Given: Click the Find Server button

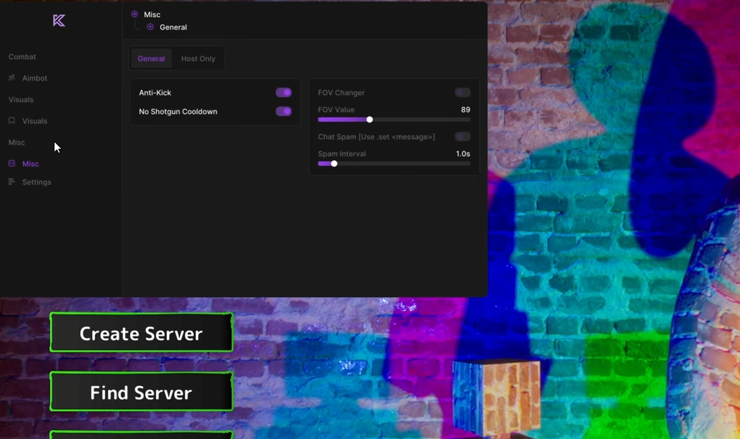Looking at the screenshot, I should pyautogui.click(x=141, y=392).
